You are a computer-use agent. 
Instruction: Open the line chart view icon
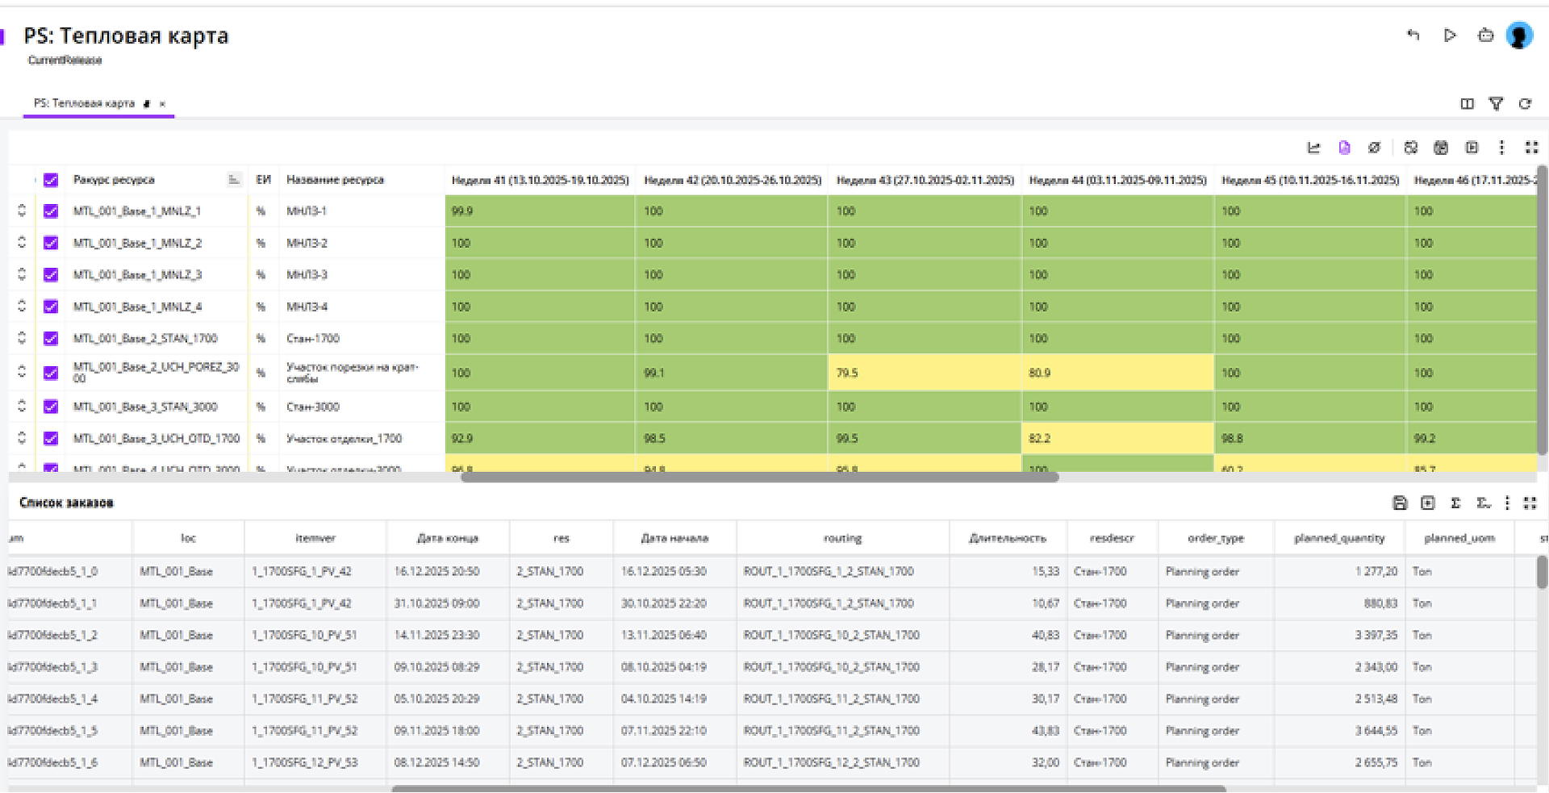point(1313,148)
